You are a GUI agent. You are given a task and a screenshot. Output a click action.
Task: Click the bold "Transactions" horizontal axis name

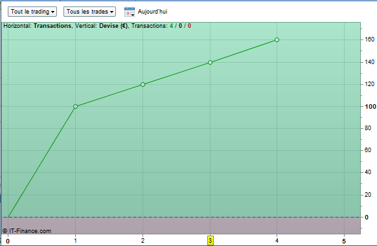[x=52, y=26]
